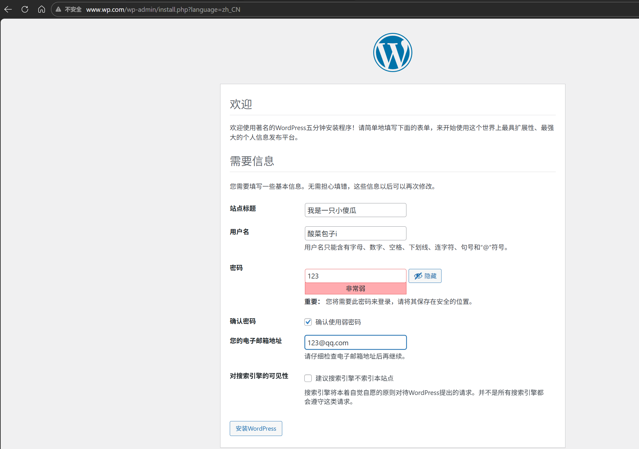Click the WordPress logo
This screenshot has height=449, width=639.
[392, 52]
